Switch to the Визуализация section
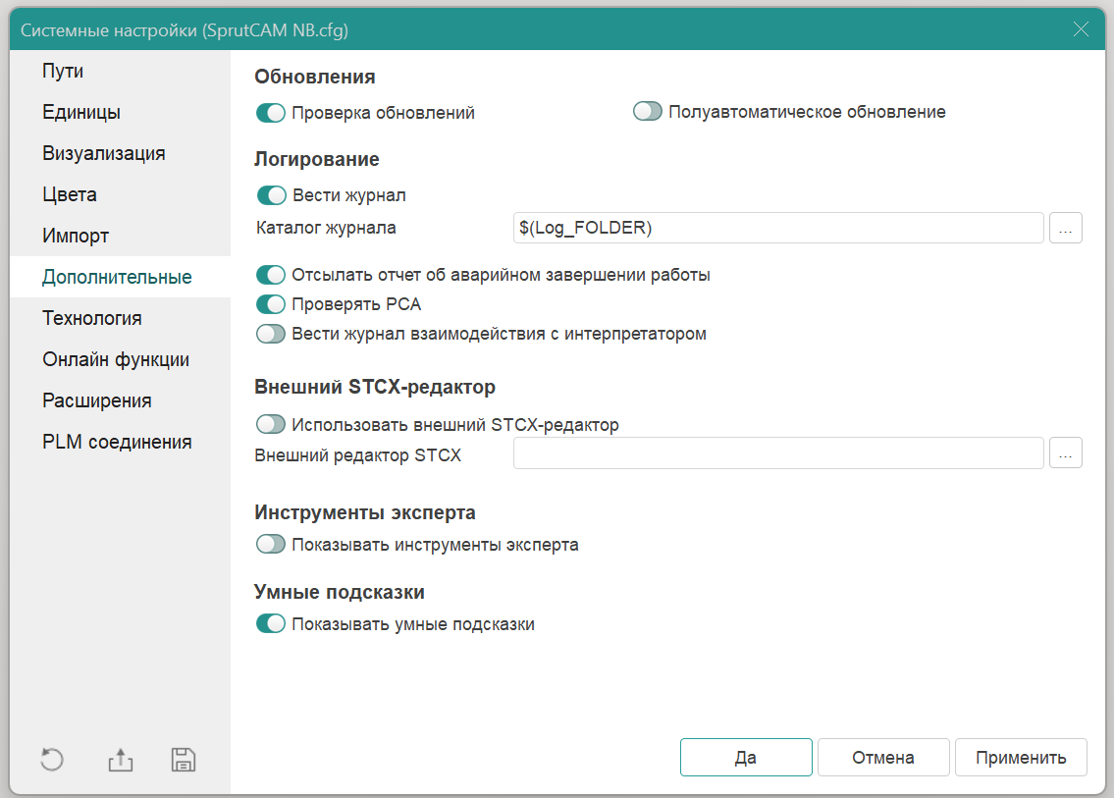This screenshot has width=1114, height=798. pyautogui.click(x=103, y=154)
